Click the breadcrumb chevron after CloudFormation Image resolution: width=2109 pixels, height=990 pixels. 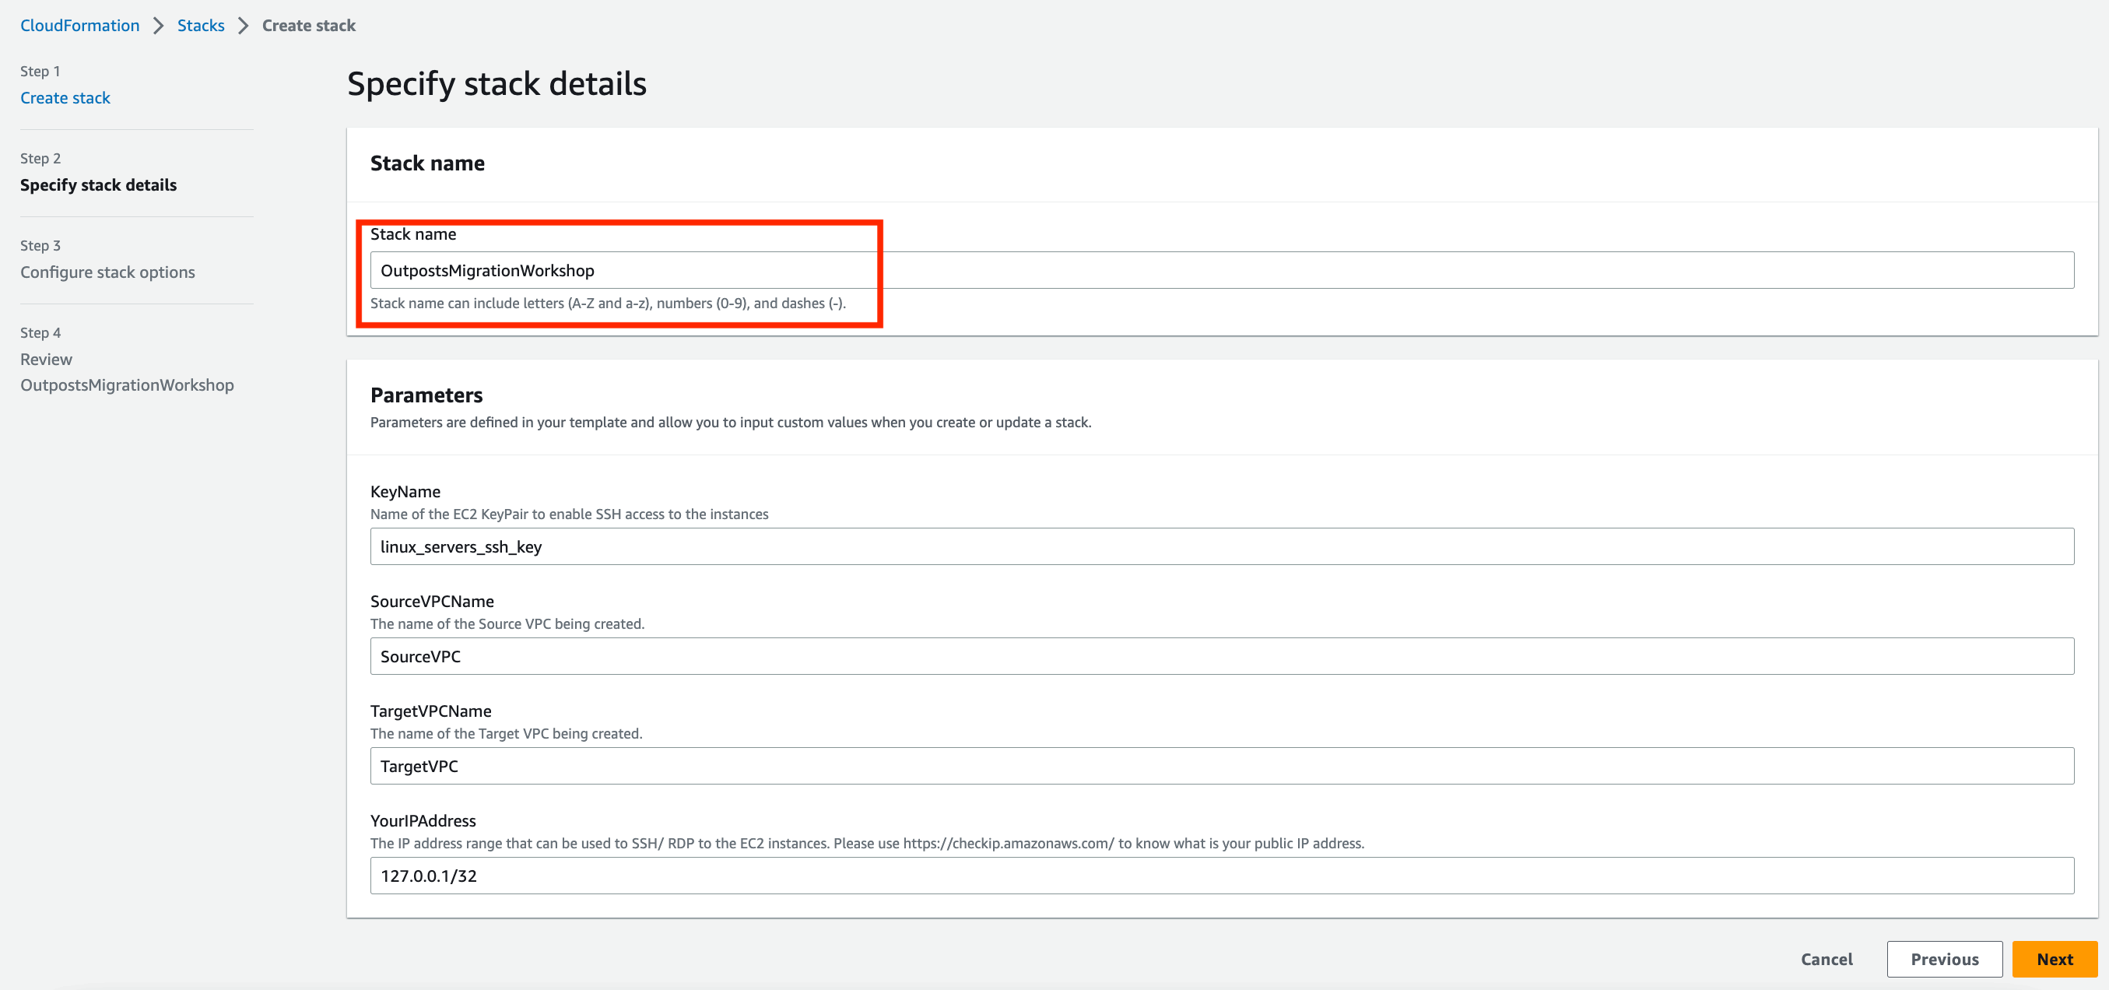tap(158, 26)
